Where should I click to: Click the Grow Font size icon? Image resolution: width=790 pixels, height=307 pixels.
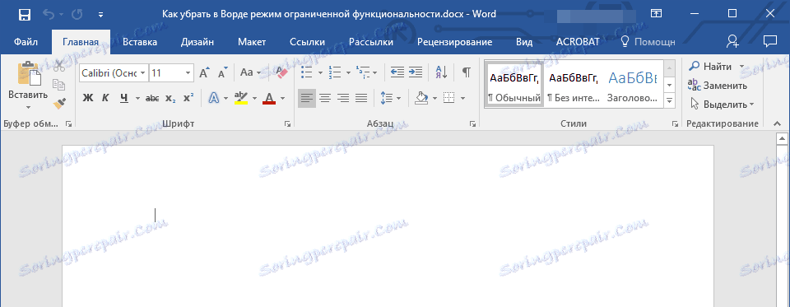(204, 72)
